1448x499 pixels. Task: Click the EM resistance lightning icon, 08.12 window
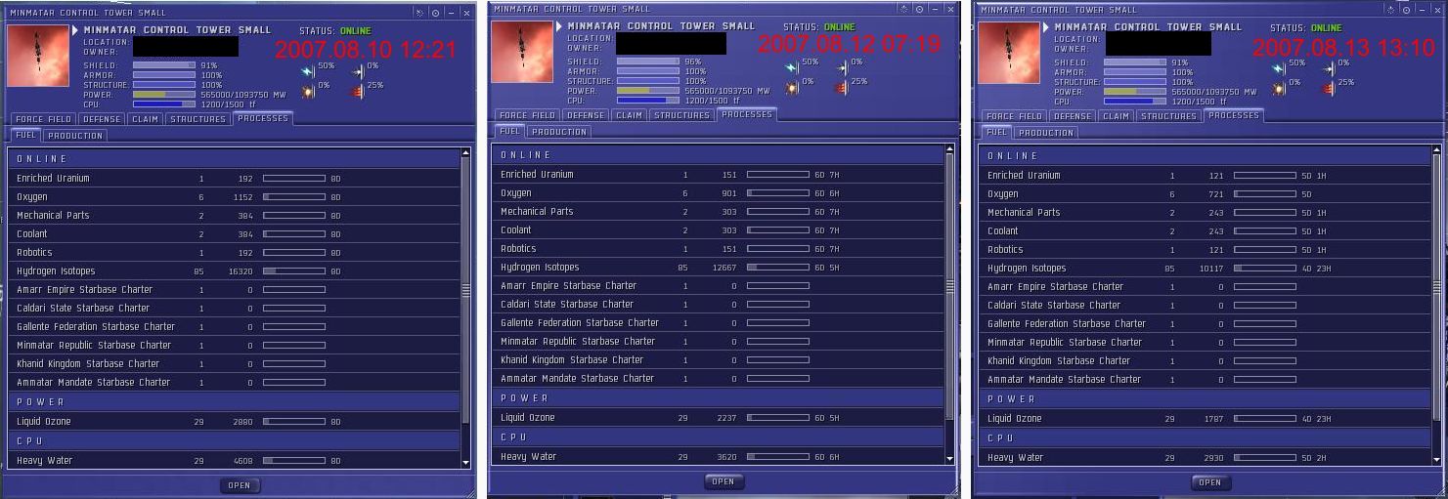coord(791,66)
